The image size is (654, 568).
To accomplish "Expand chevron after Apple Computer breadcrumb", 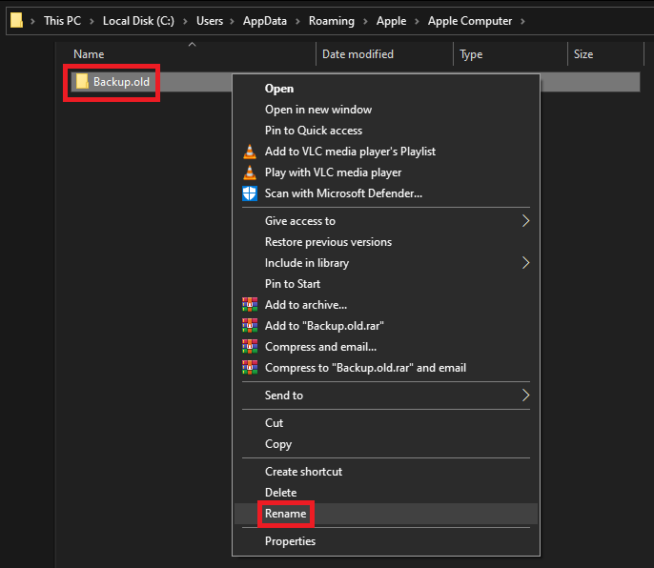I will pyautogui.click(x=522, y=21).
